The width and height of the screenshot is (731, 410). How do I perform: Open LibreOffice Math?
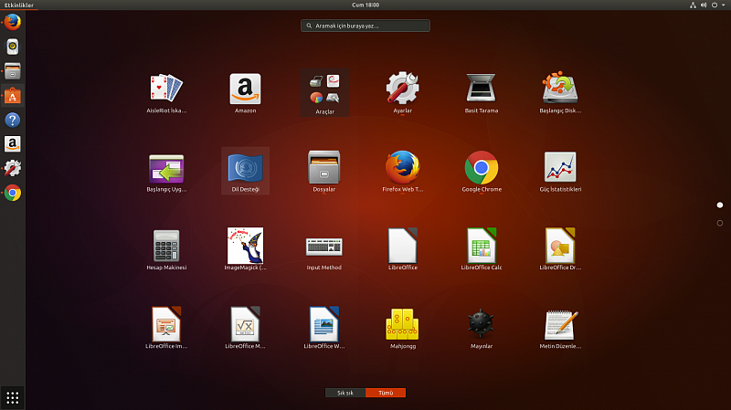[x=245, y=328]
